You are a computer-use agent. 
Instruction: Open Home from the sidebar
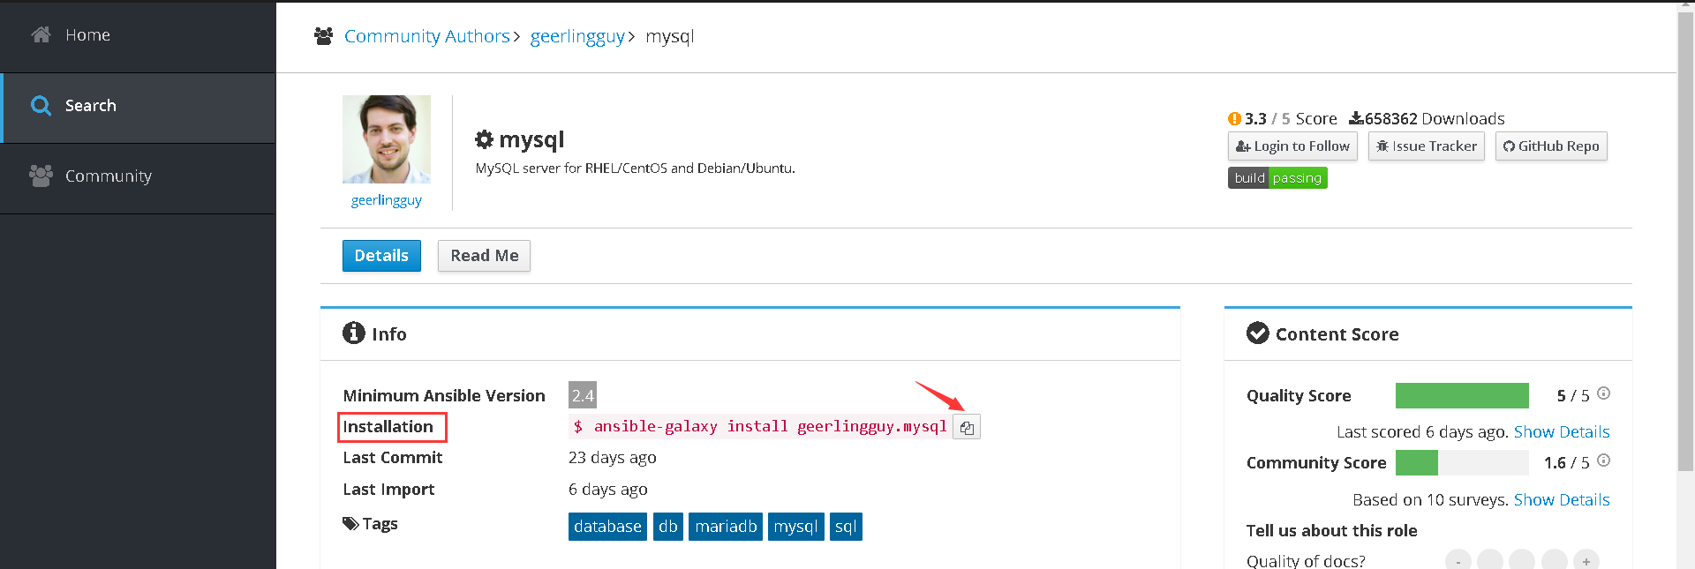click(87, 35)
